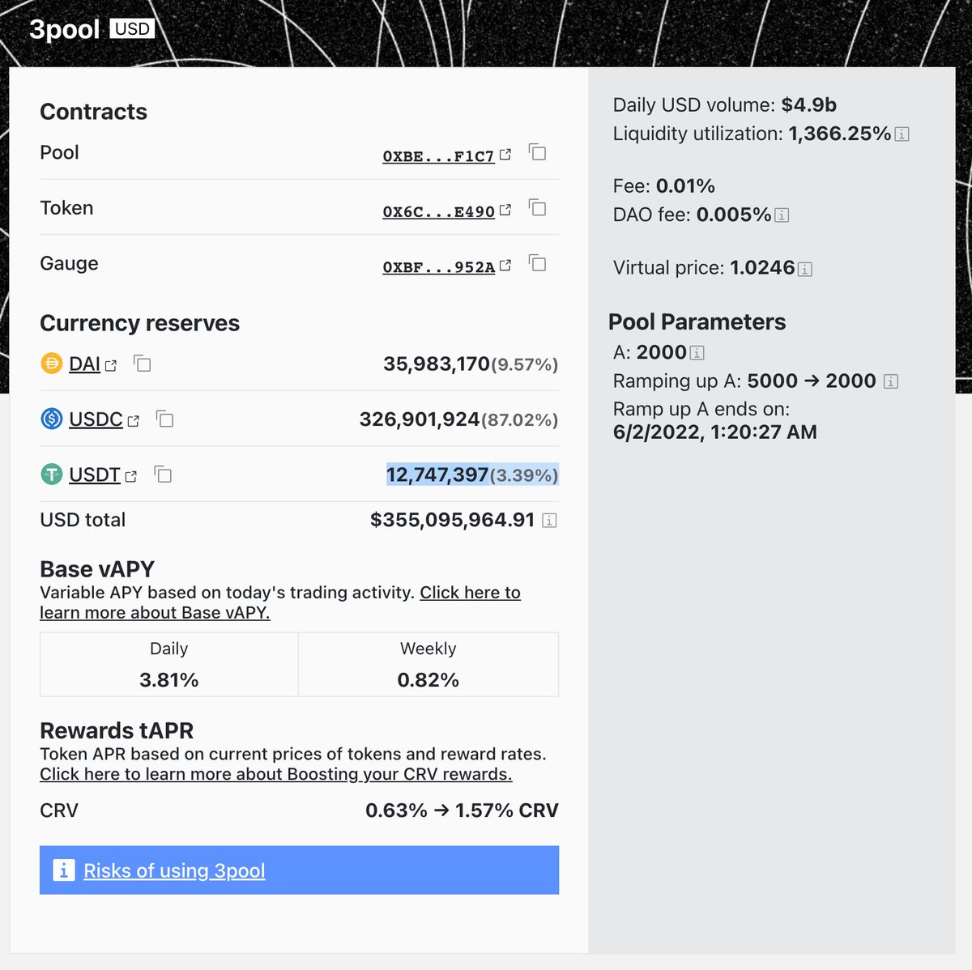Copy the Token contract address
Screen dimensions: 972x970
coord(537,208)
